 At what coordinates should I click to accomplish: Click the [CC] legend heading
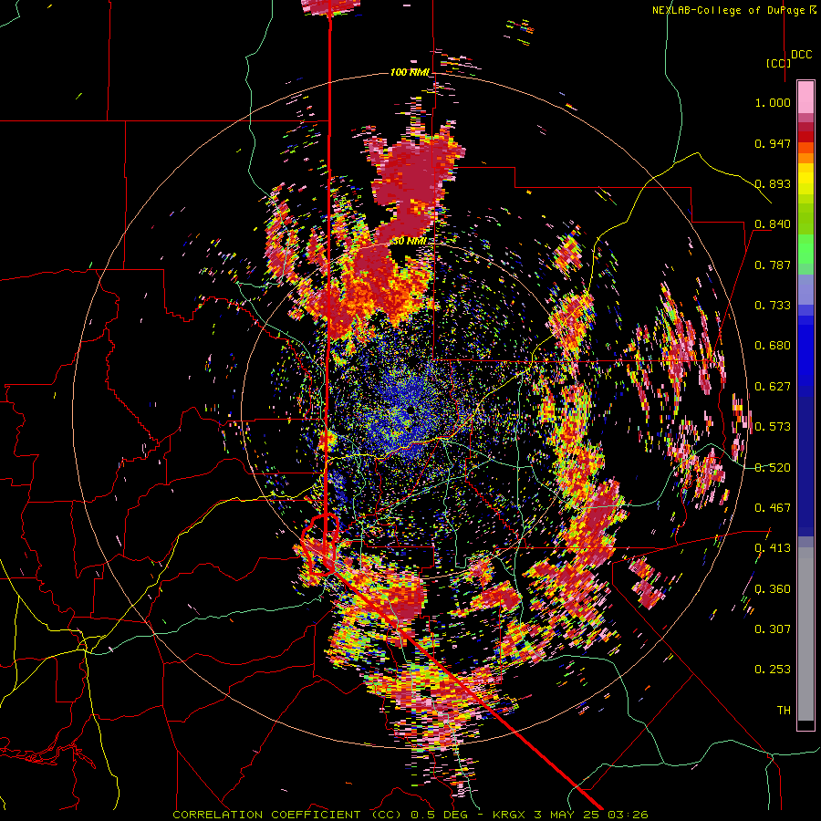778,63
